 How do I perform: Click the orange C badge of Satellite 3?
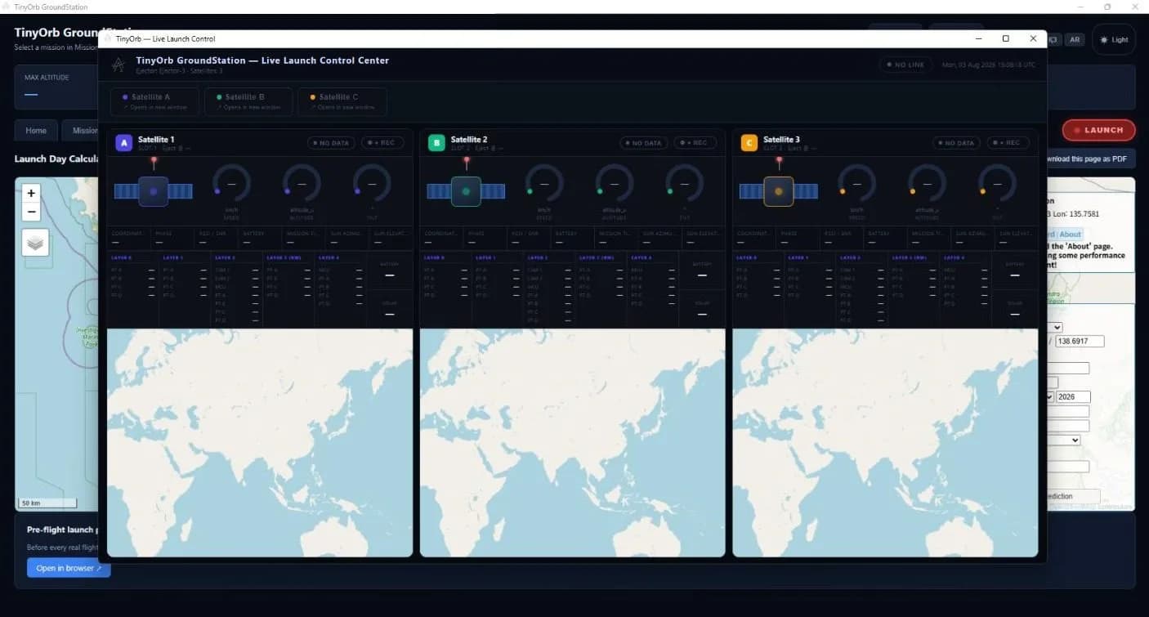[749, 143]
